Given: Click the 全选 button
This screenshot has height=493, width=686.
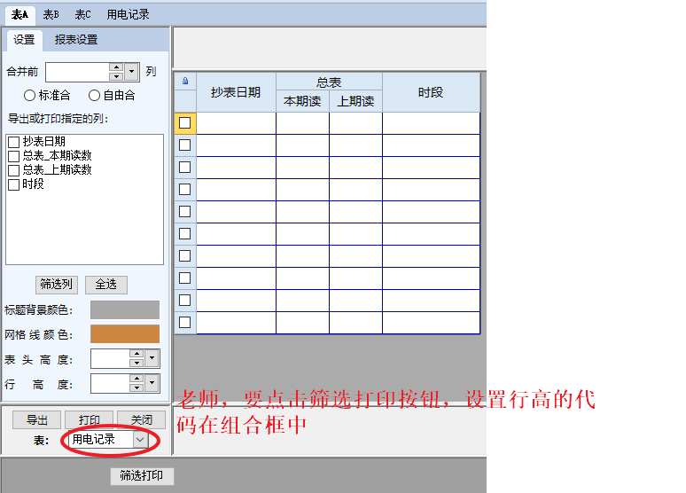Looking at the screenshot, I should coord(105,285).
